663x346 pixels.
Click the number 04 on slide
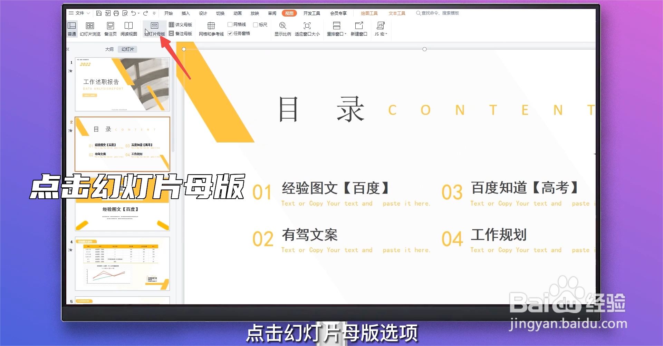(452, 239)
